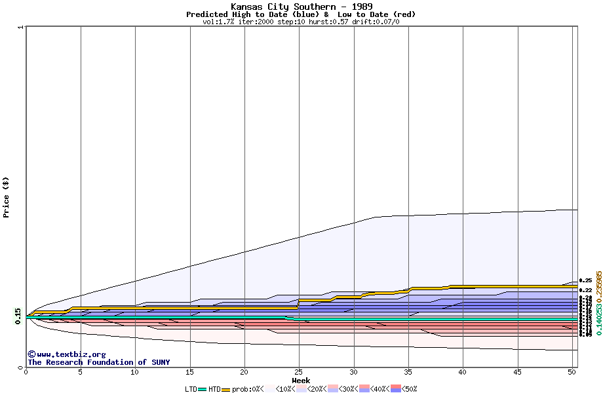Image resolution: width=603 pixels, height=393 pixels.
Task: Click the '<50%' legend label
Action: pos(410,389)
